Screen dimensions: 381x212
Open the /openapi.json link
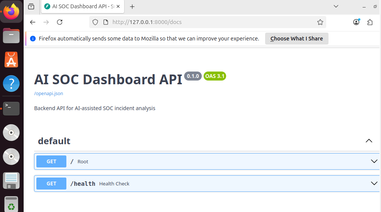49,93
